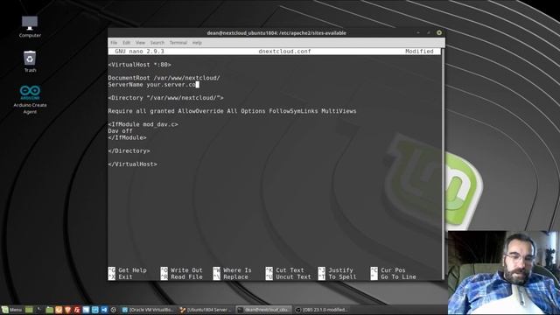Click the '<Directory "/var/www/nextcloud/">' line

(x=165, y=98)
